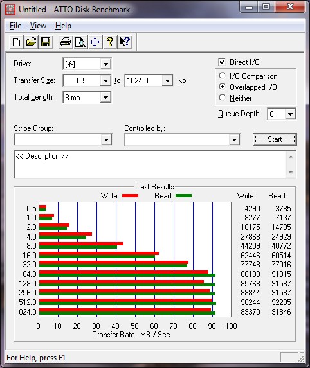
Task: Minimize the ATTO Disk Benchmark window
Action: point(249,7)
